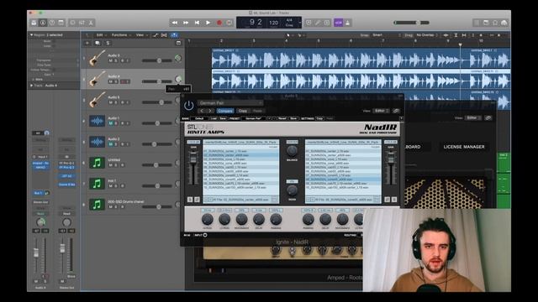Adjust the master volume slider in control bar
Screen dimensions: 538x302
point(411,23)
